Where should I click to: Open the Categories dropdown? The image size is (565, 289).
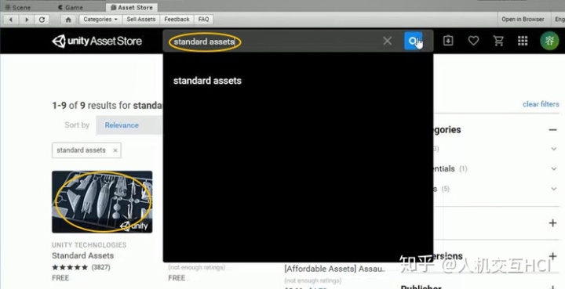point(100,20)
